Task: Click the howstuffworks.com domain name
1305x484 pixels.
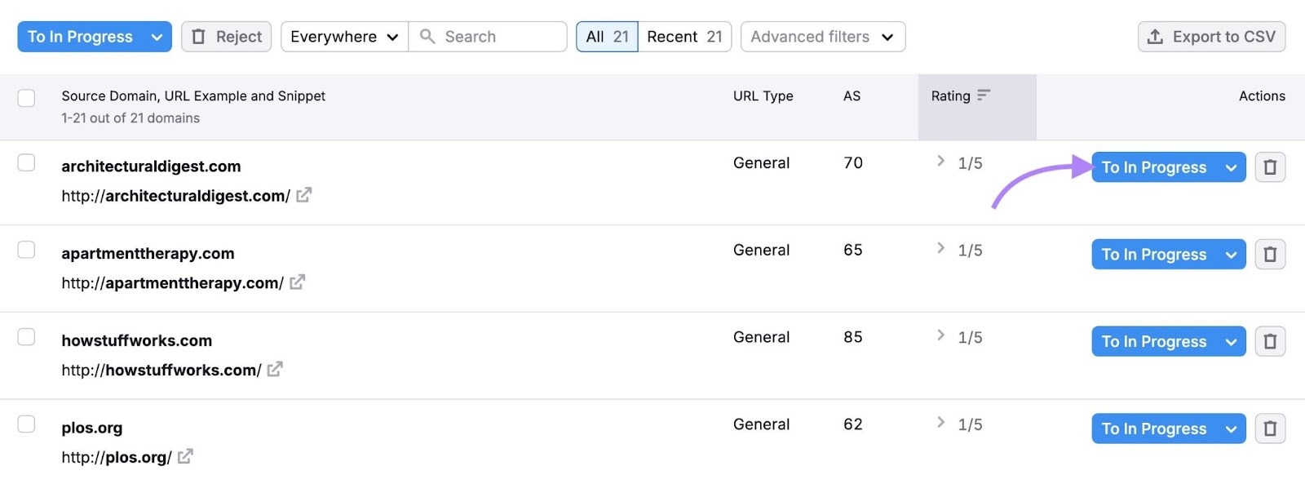Action: (136, 341)
